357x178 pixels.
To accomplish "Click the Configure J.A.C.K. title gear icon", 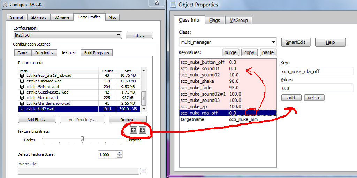I will [x=5, y=5].
